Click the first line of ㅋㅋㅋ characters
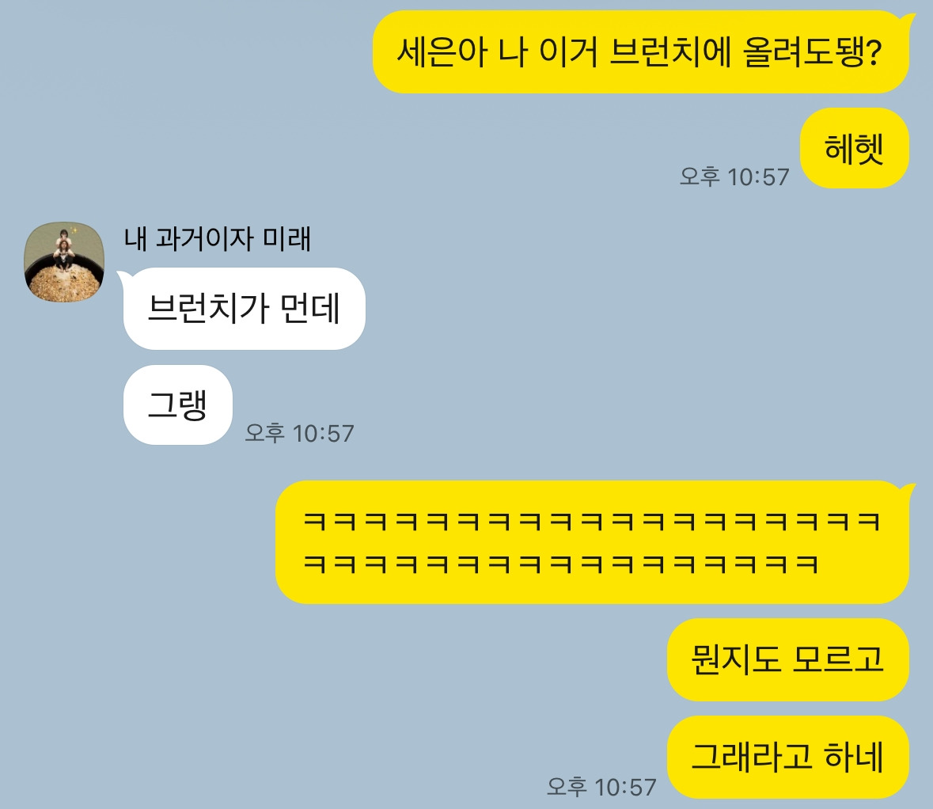The width and height of the screenshot is (933, 809). (x=592, y=522)
